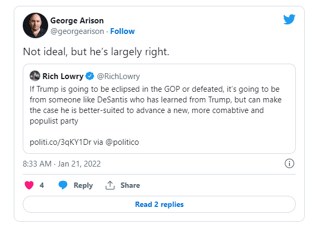Click the like count number 4

pos(42,185)
